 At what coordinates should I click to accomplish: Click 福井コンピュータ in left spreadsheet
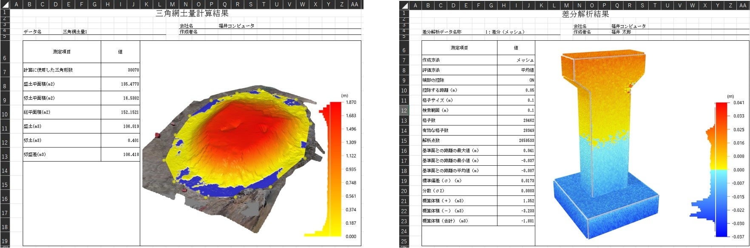tap(236, 26)
